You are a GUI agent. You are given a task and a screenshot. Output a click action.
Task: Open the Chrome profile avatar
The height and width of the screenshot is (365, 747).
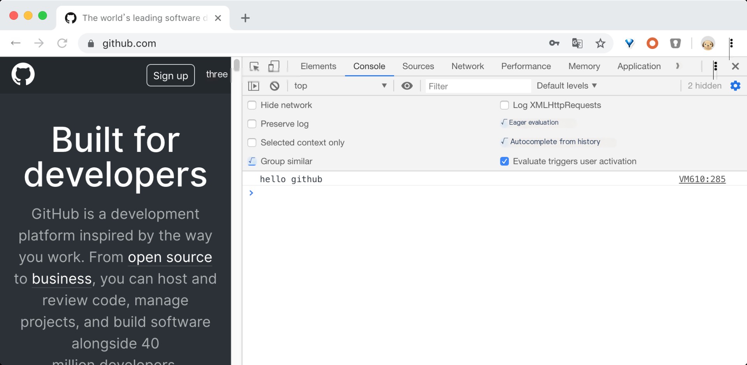[708, 43]
